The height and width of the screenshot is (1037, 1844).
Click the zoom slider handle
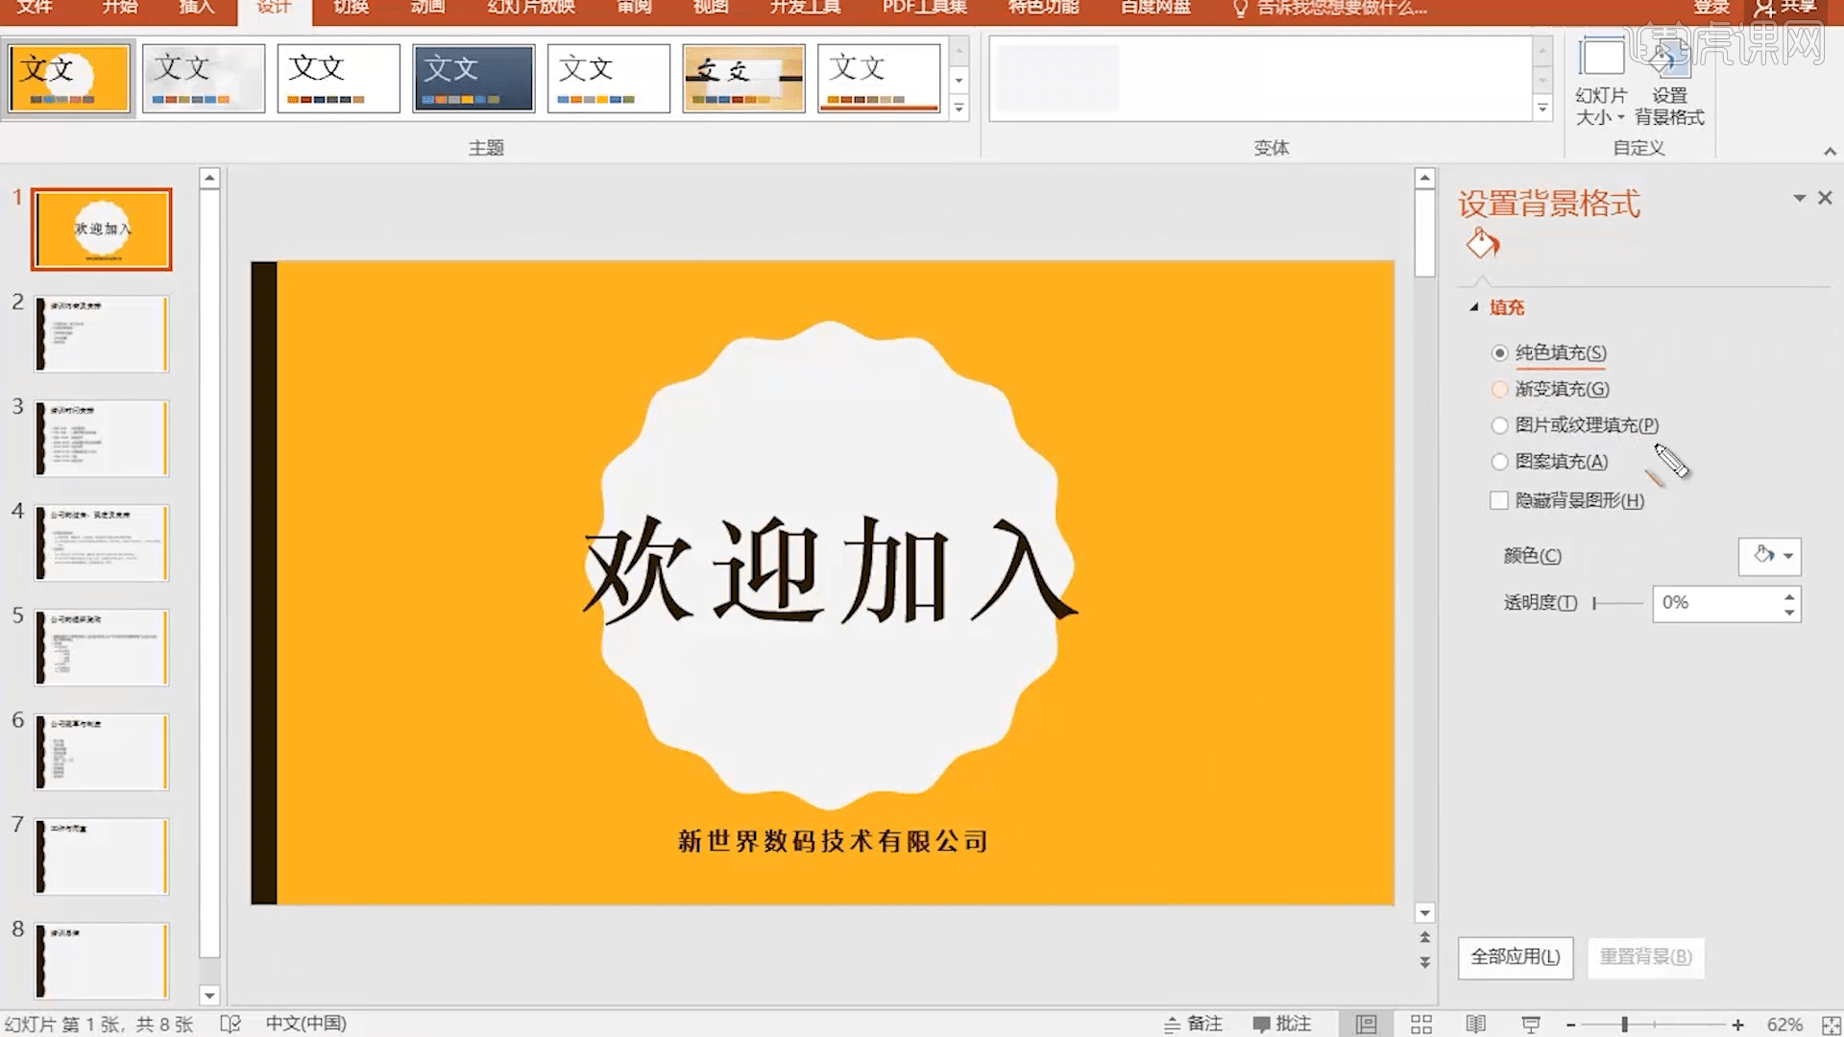[x=1624, y=1025]
